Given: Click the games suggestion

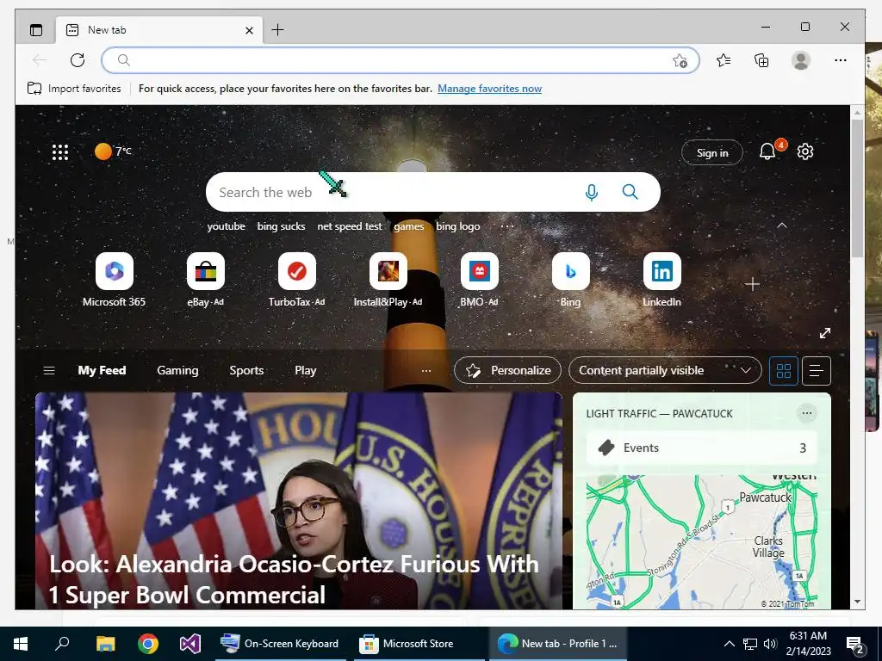Looking at the screenshot, I should [409, 226].
